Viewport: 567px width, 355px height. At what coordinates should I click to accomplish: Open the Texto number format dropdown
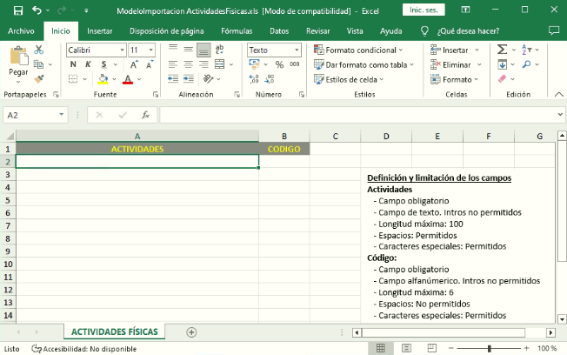(x=274, y=50)
